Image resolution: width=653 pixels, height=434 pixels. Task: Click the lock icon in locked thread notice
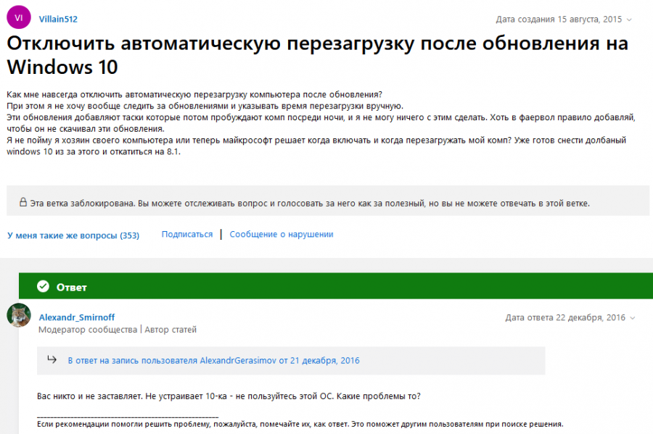click(23, 202)
